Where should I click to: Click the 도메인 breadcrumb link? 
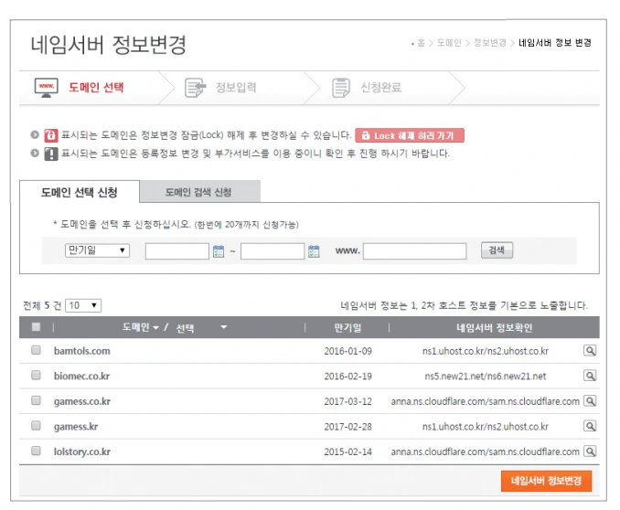click(449, 43)
